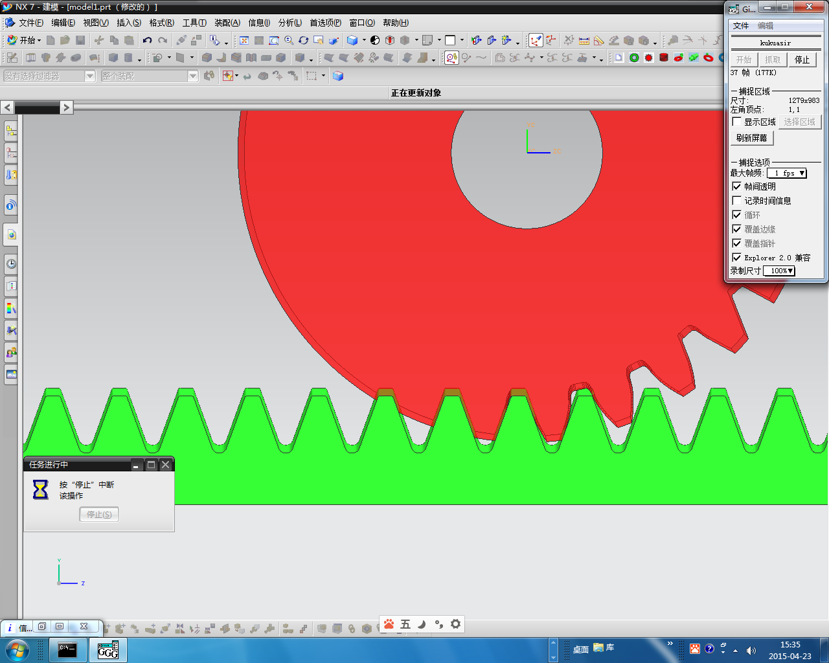Open the History clock sidebar tab
This screenshot has height=663, width=829.
(11, 264)
